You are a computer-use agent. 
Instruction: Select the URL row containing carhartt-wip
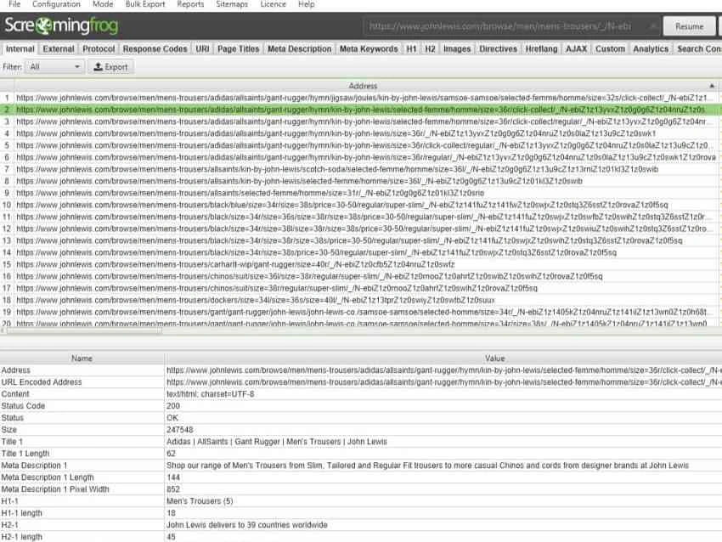click(362, 264)
